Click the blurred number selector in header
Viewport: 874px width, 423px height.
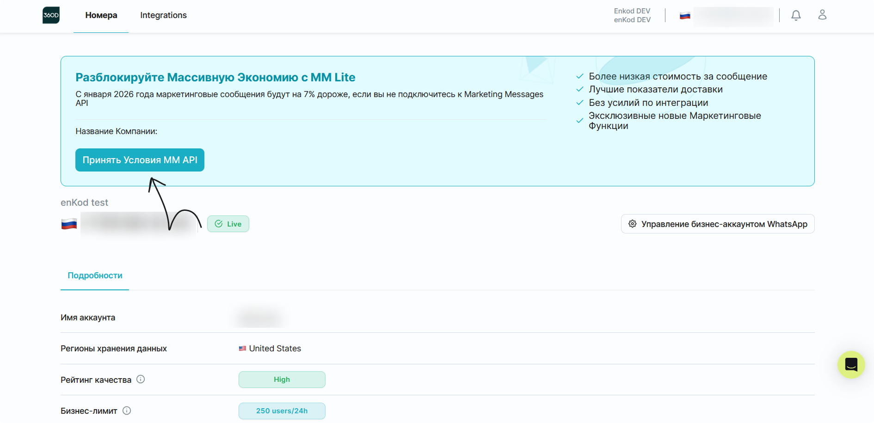733,16
